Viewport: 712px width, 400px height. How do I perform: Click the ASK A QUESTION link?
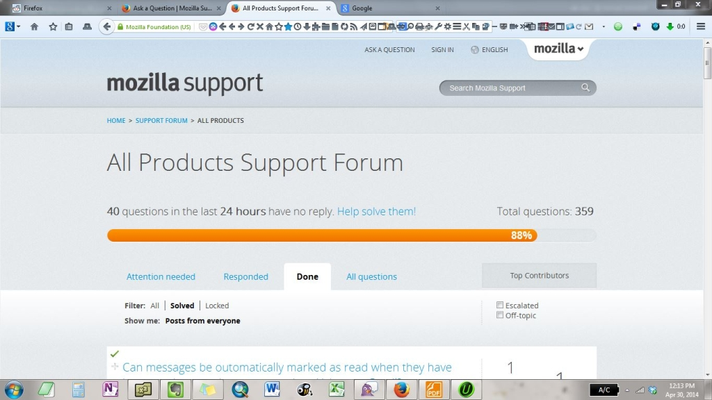point(389,49)
